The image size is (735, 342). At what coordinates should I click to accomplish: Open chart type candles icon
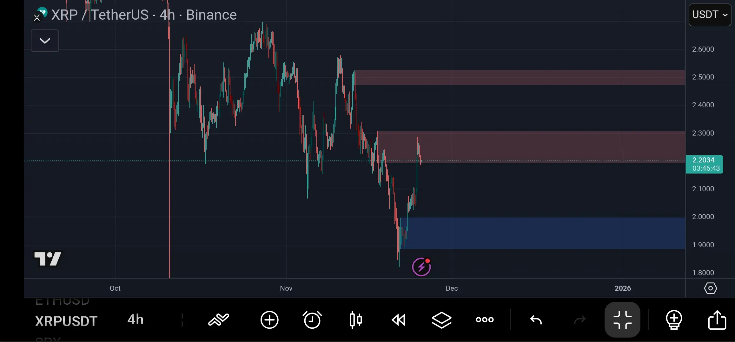[x=355, y=320]
